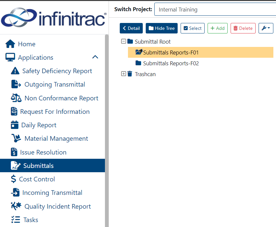
Task: Open Safety Deficiency Report
Action: tap(57, 71)
